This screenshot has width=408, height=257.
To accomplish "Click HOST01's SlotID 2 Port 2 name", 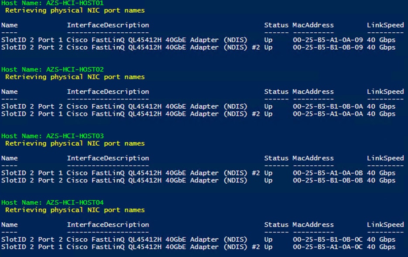I will point(32,47).
